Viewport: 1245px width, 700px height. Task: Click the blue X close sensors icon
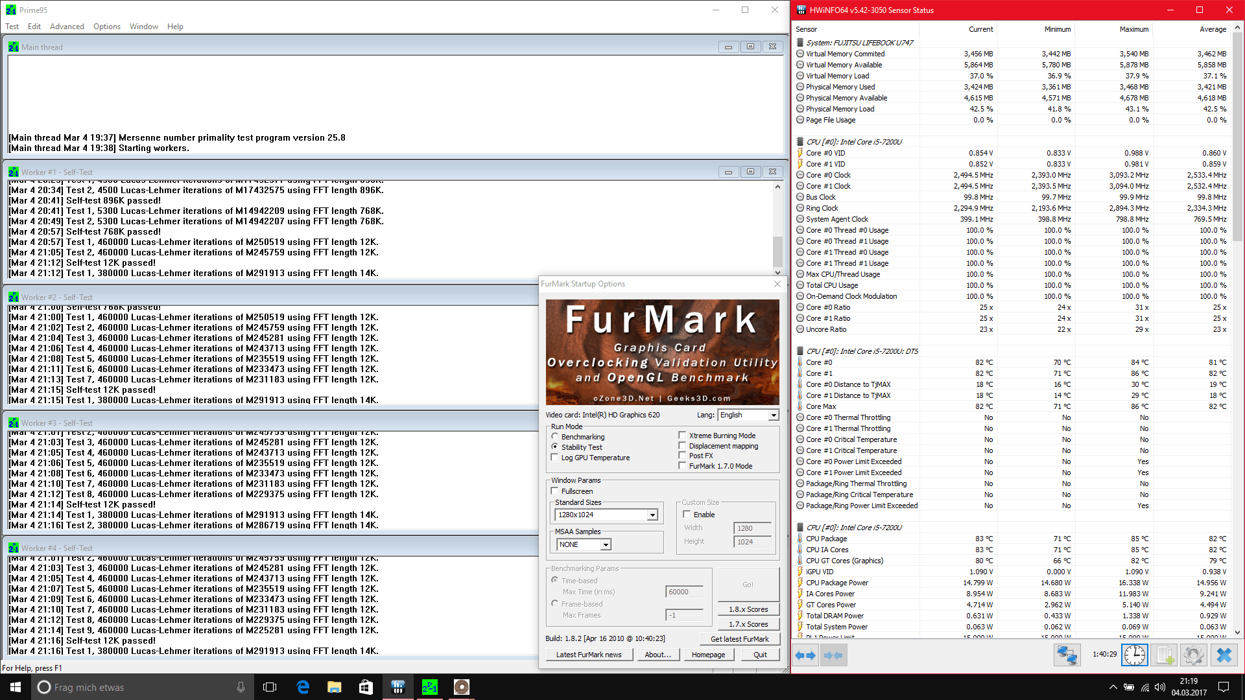tap(1224, 655)
